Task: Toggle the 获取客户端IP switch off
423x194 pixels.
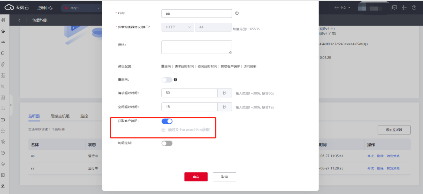Action: (x=167, y=121)
